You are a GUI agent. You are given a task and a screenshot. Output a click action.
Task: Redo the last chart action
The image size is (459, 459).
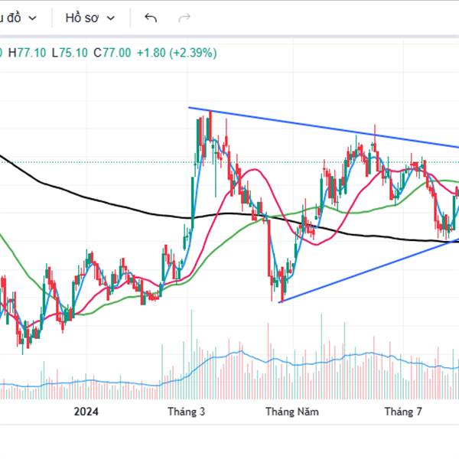click(x=184, y=18)
